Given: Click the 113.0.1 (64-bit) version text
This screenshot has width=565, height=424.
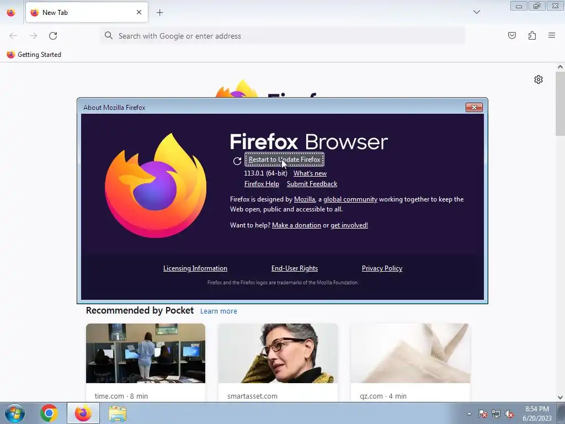Looking at the screenshot, I should pyautogui.click(x=265, y=173).
